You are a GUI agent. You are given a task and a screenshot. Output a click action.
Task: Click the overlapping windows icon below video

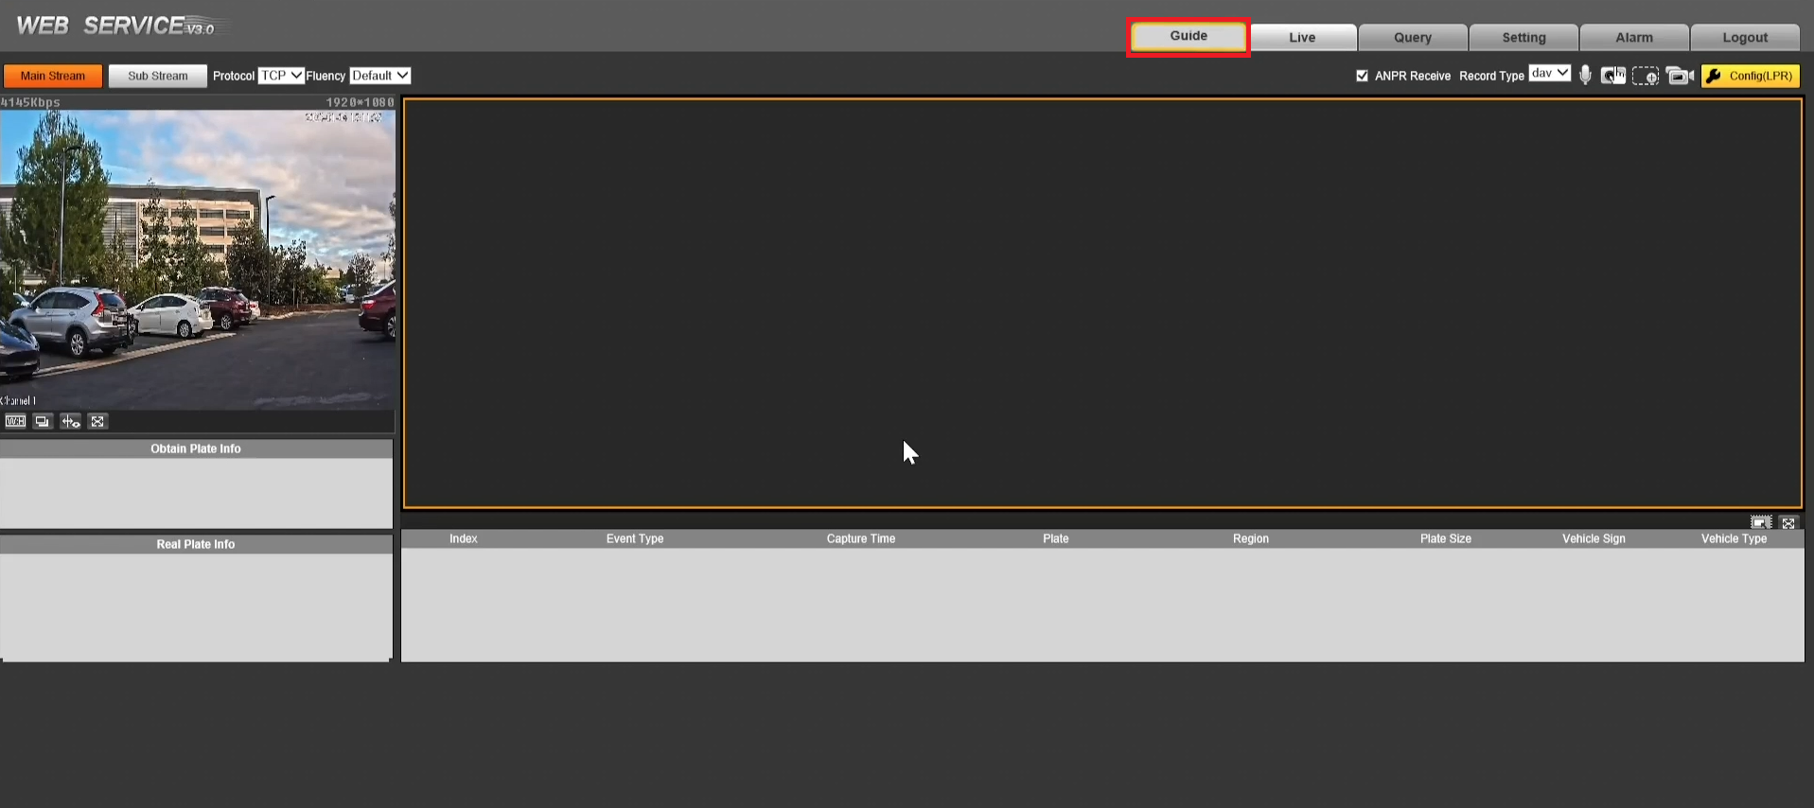(x=43, y=422)
